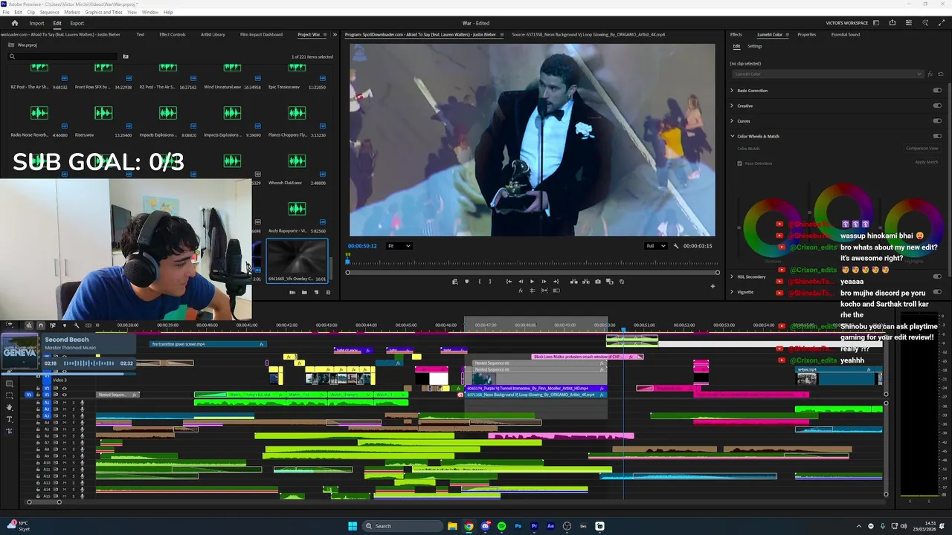Switch to the Essential Sound tab

click(846, 35)
